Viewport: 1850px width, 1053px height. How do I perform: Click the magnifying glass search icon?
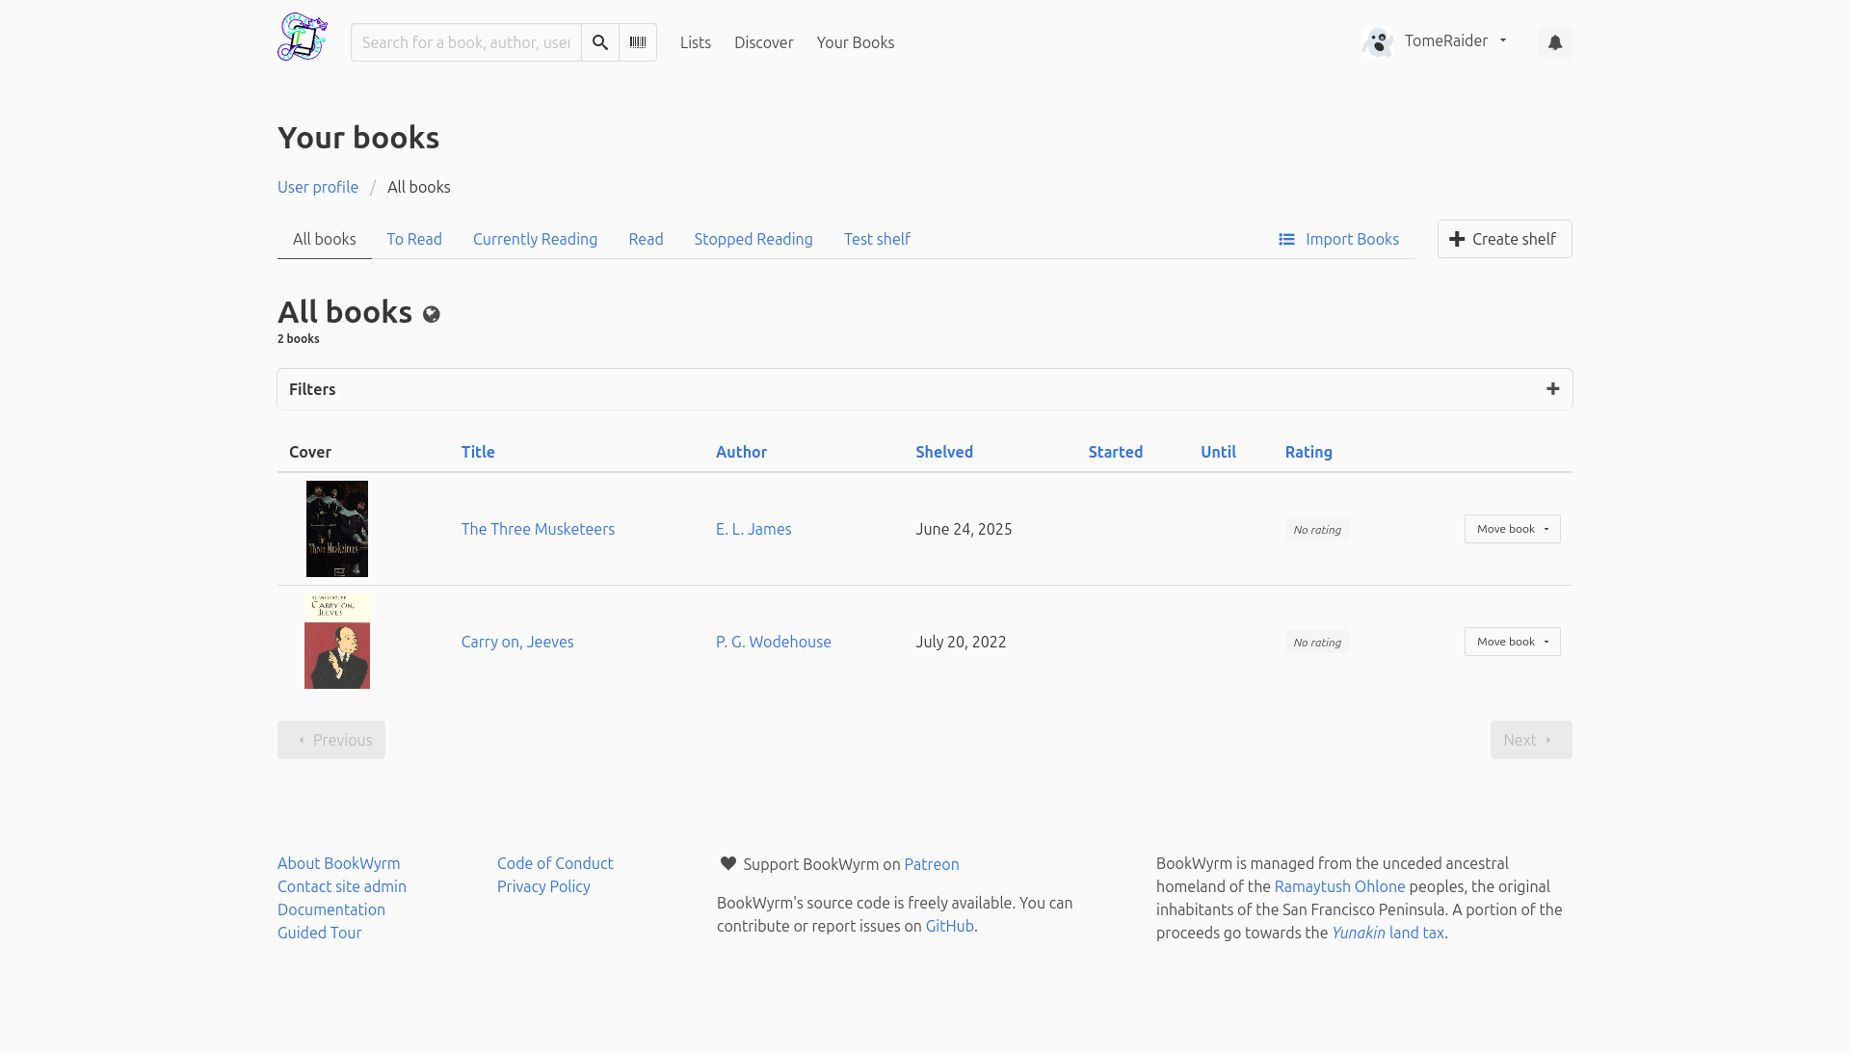click(x=599, y=42)
